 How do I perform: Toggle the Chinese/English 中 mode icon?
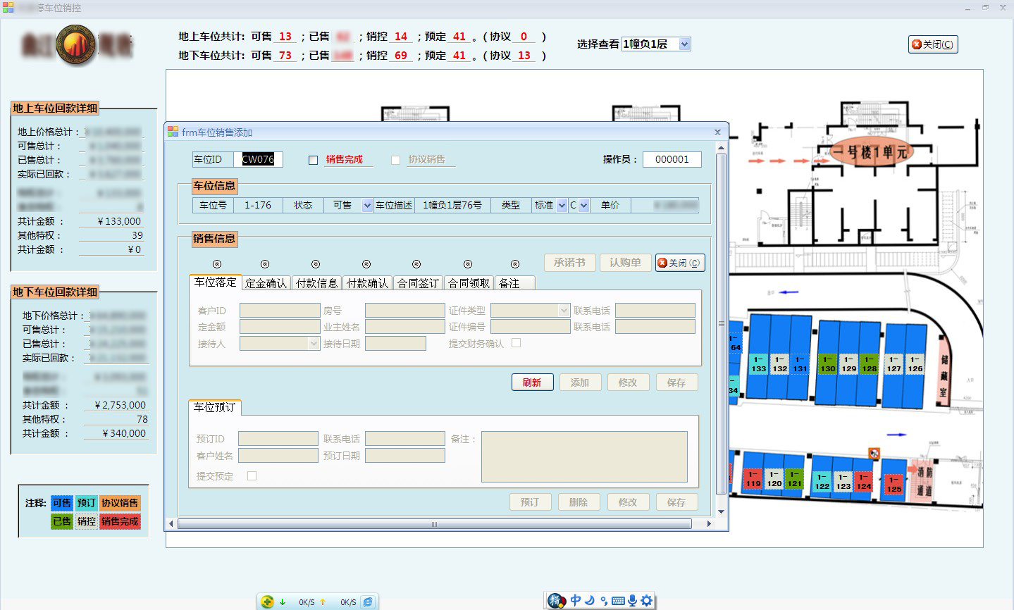(576, 600)
